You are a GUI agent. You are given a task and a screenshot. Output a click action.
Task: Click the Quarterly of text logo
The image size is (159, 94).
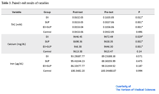(123, 86)
